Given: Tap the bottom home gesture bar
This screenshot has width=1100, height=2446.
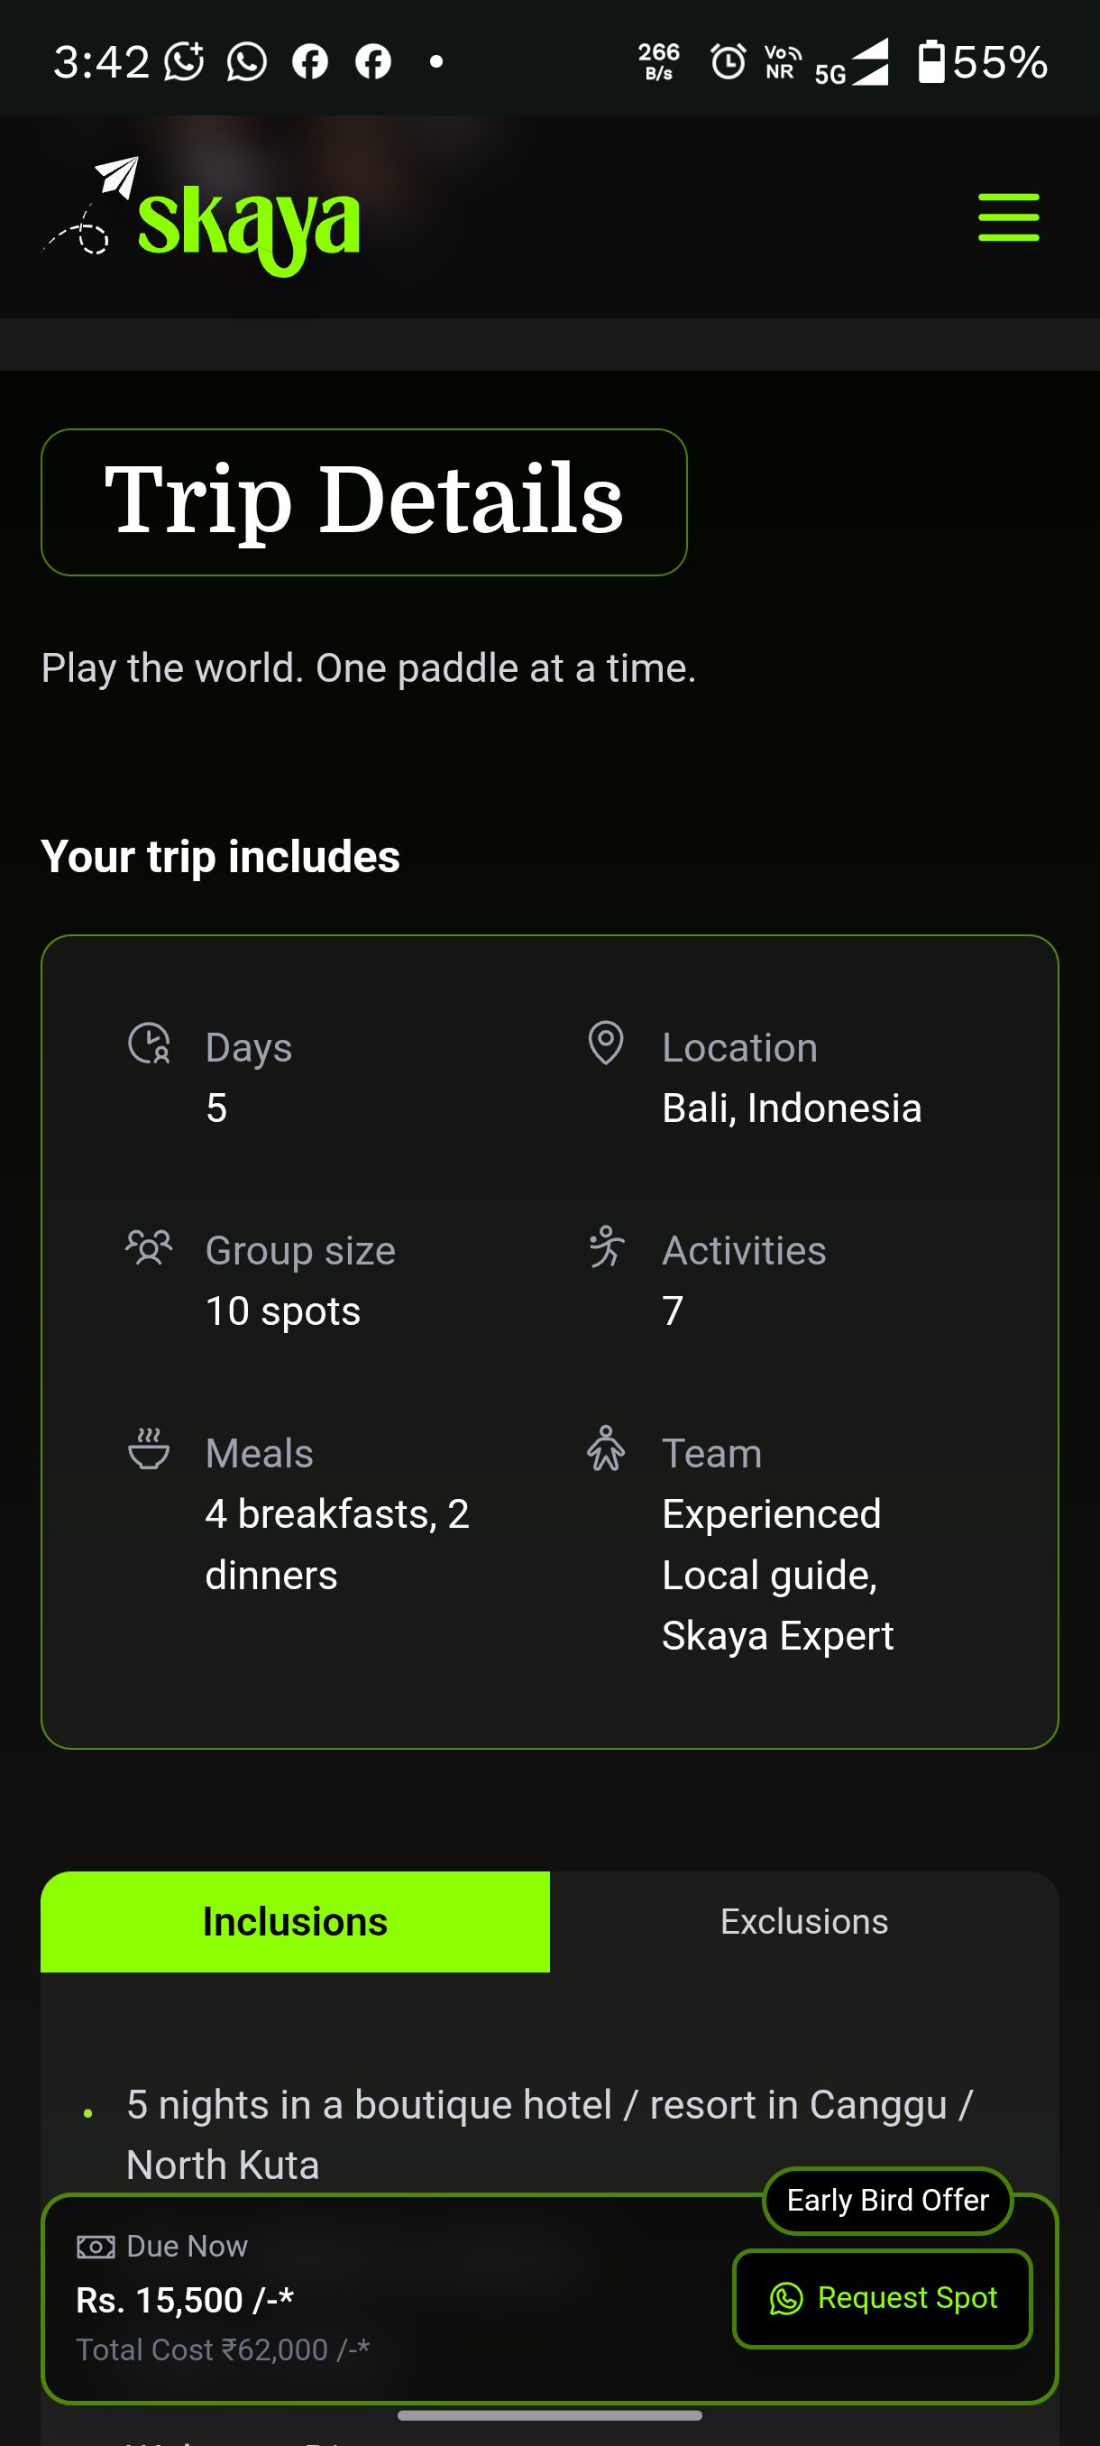Looking at the screenshot, I should coord(549,2414).
